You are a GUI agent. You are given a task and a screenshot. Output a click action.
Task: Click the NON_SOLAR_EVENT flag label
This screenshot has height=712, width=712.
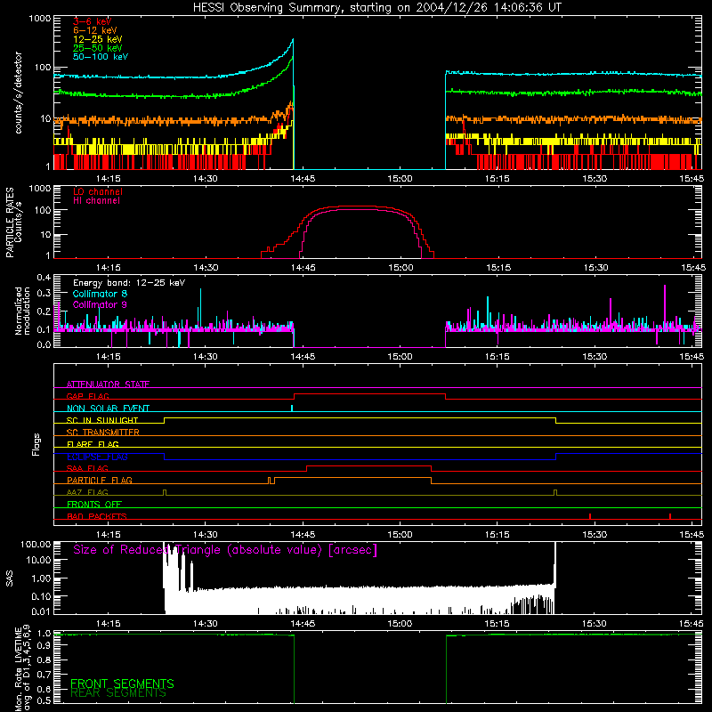click(x=108, y=409)
